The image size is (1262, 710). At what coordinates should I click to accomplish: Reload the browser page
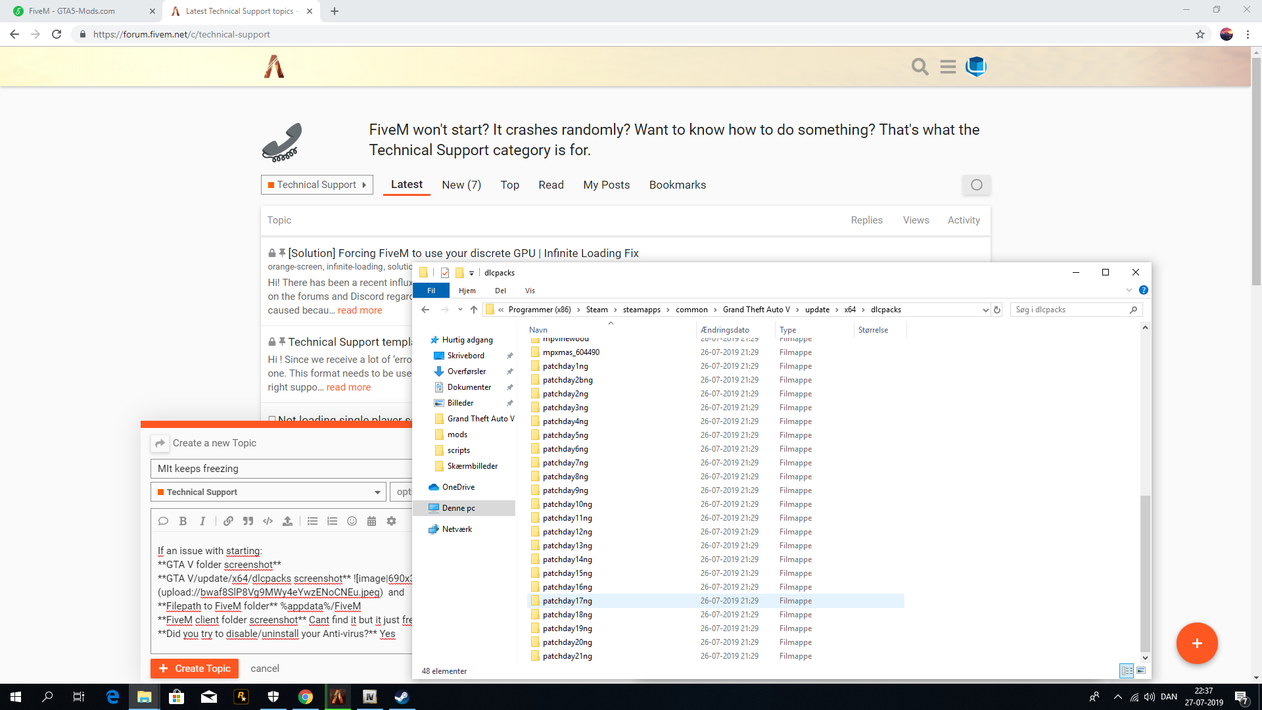click(x=57, y=34)
